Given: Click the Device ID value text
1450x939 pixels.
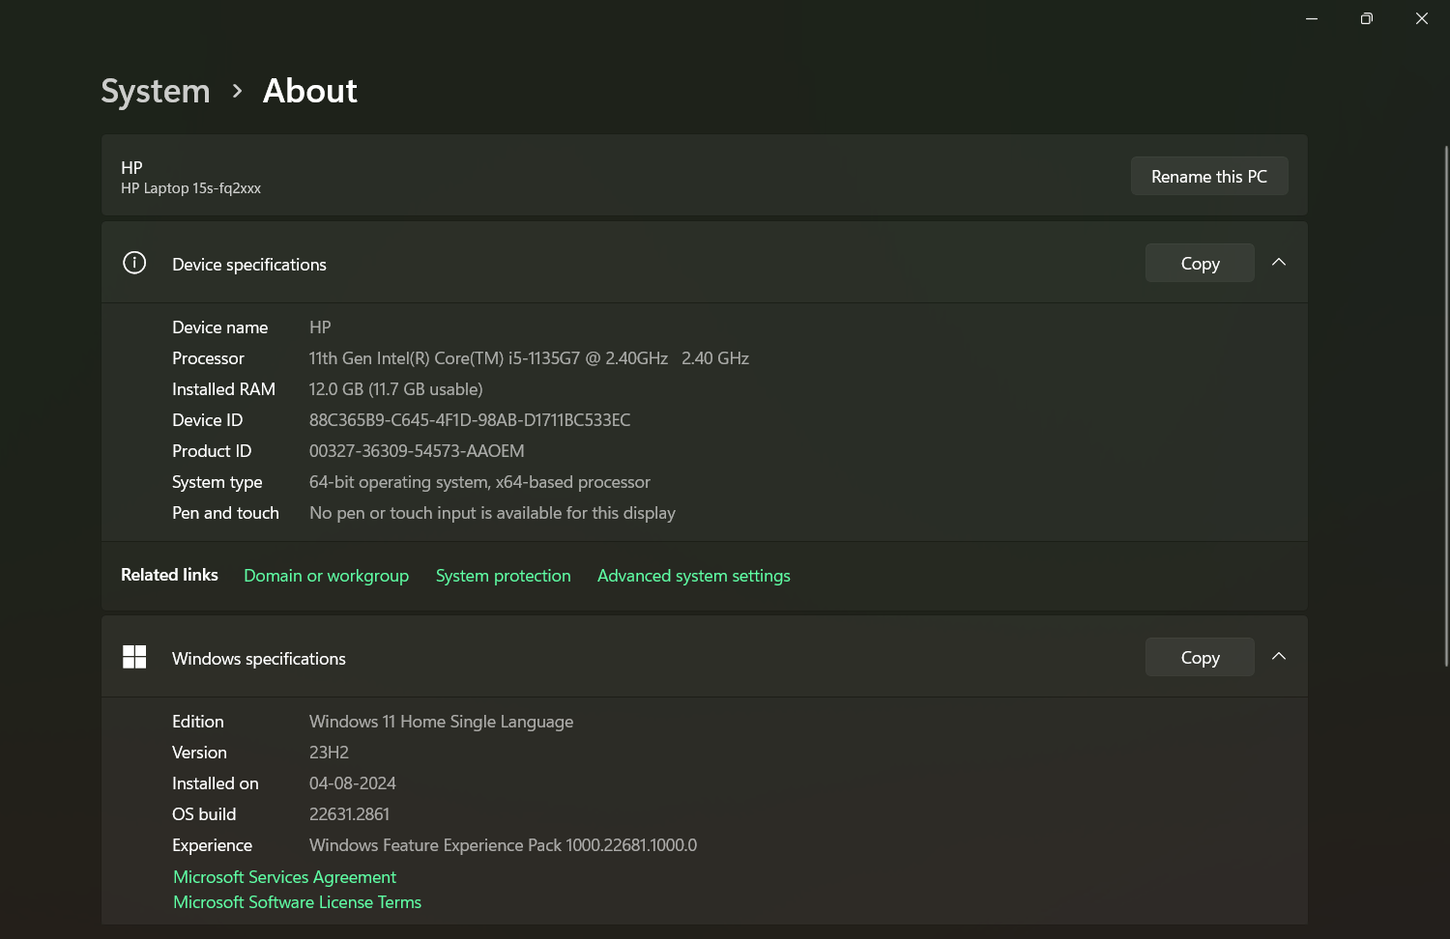Looking at the screenshot, I should [470, 420].
